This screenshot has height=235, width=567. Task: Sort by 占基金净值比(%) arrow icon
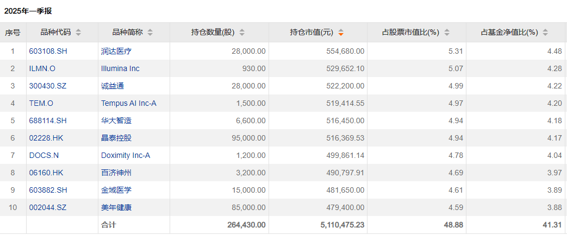click(546, 33)
